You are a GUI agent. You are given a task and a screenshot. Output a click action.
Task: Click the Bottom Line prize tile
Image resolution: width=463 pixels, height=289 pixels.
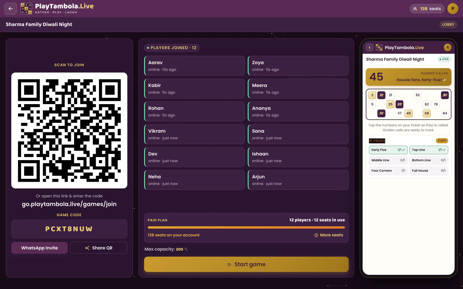coord(429,160)
